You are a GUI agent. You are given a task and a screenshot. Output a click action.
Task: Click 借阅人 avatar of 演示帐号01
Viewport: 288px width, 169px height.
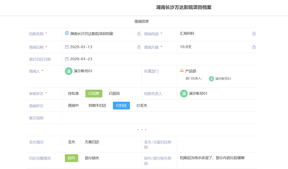click(x=68, y=71)
